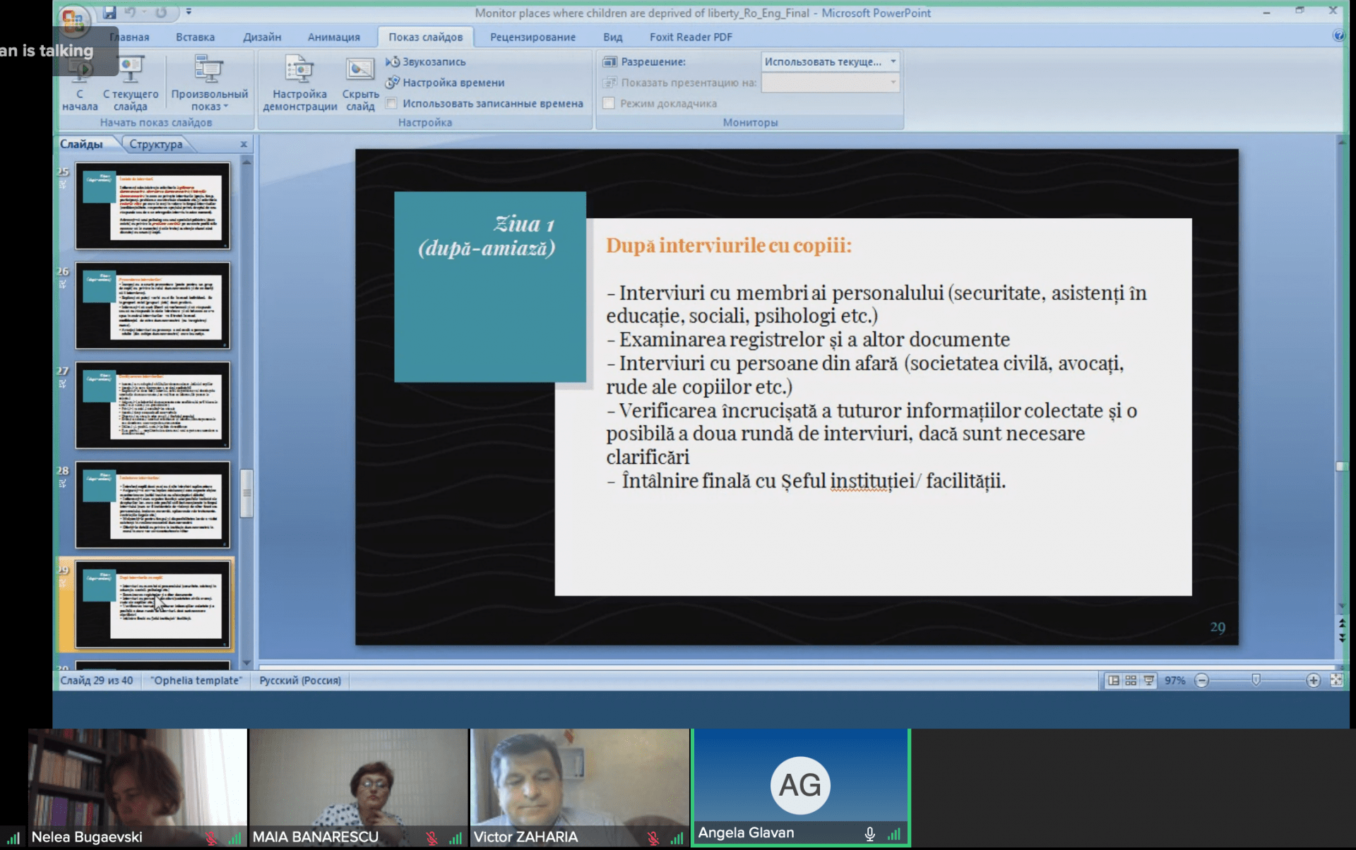Click the save icon in quick access toolbar
1356x850 pixels.
(x=109, y=12)
